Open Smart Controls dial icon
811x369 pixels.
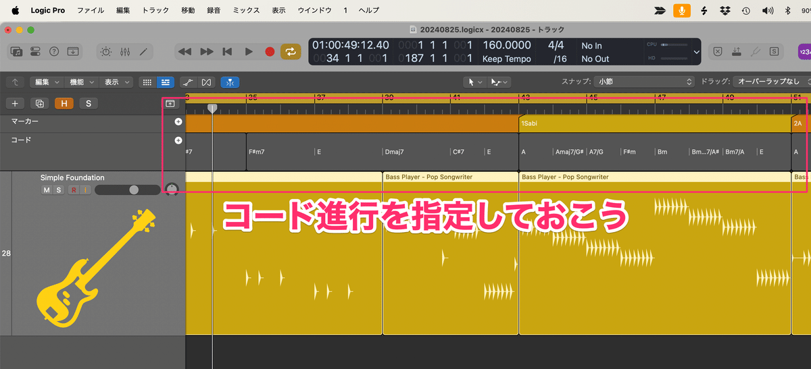[x=107, y=51]
